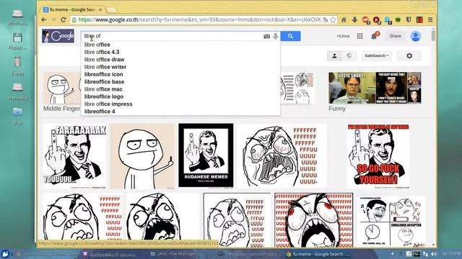
Task: Open Google notifications bell
Action: 375,36
